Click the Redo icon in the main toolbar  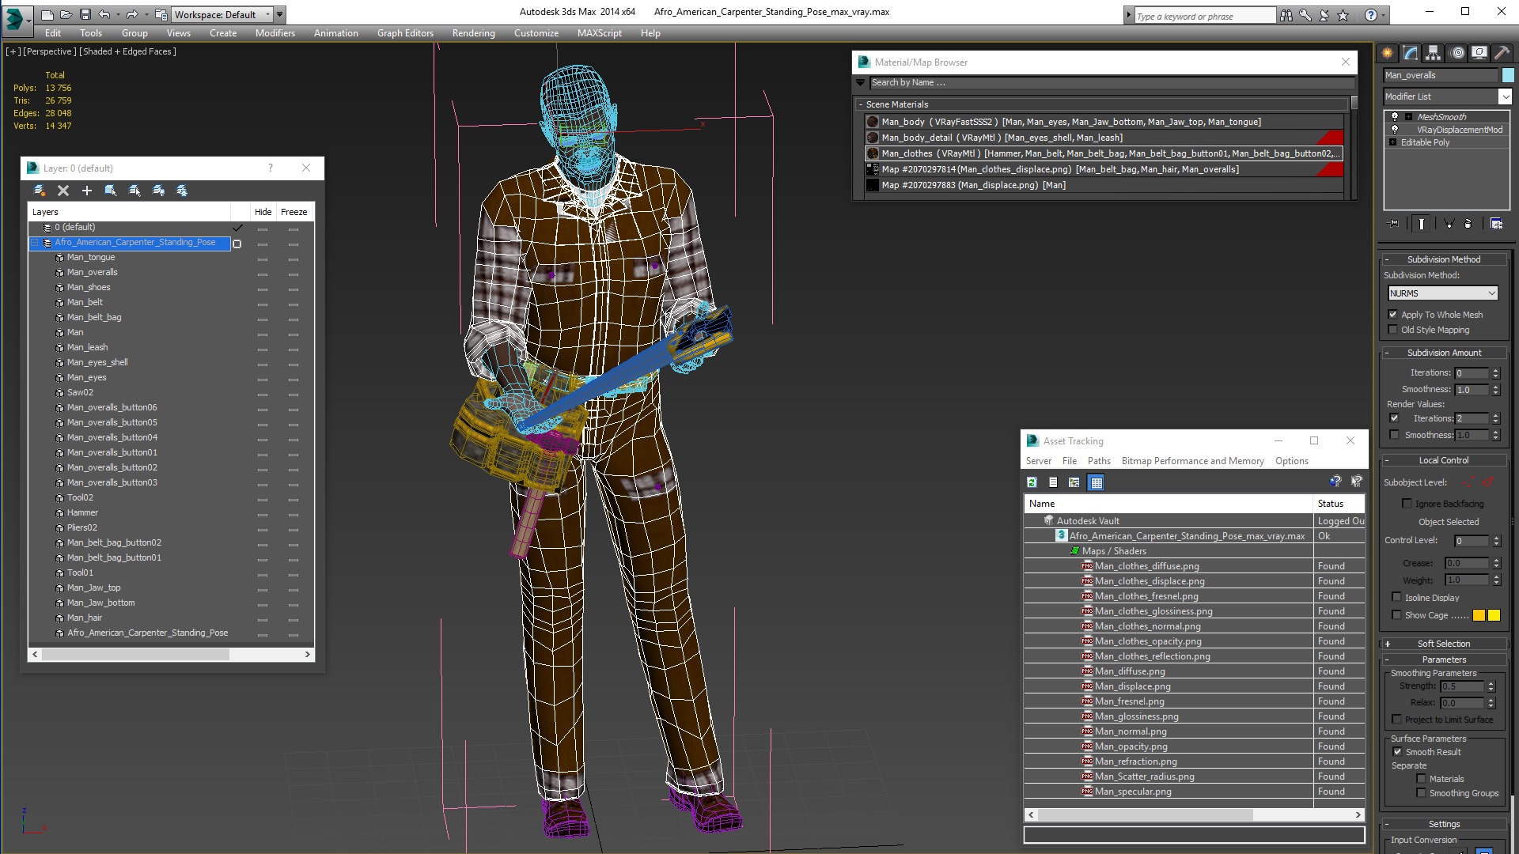(x=130, y=13)
